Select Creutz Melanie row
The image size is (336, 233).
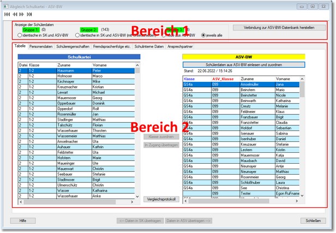(241, 106)
